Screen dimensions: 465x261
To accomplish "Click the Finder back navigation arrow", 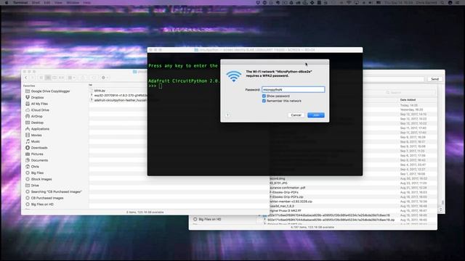I will [x=26, y=78].
